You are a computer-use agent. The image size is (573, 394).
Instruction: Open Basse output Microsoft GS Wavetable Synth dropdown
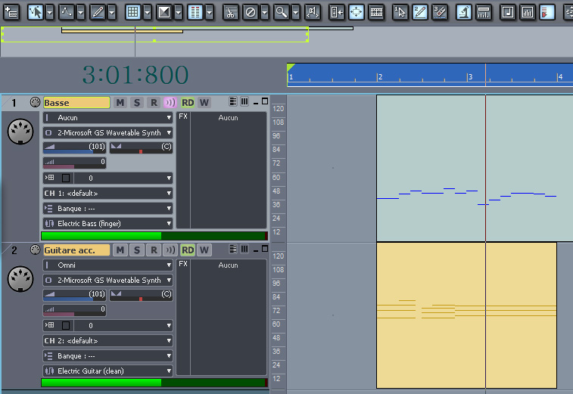(107, 132)
